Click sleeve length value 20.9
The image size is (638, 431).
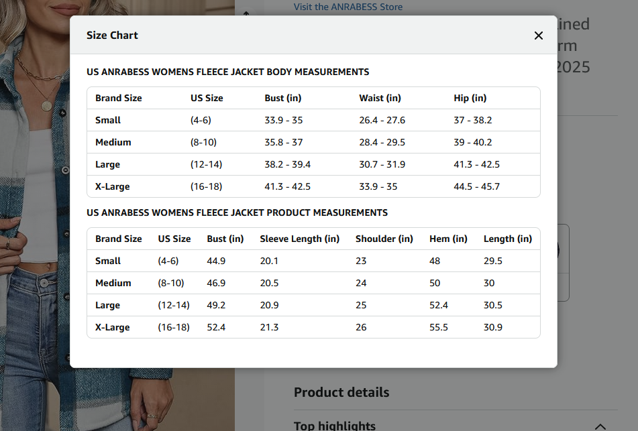point(270,305)
